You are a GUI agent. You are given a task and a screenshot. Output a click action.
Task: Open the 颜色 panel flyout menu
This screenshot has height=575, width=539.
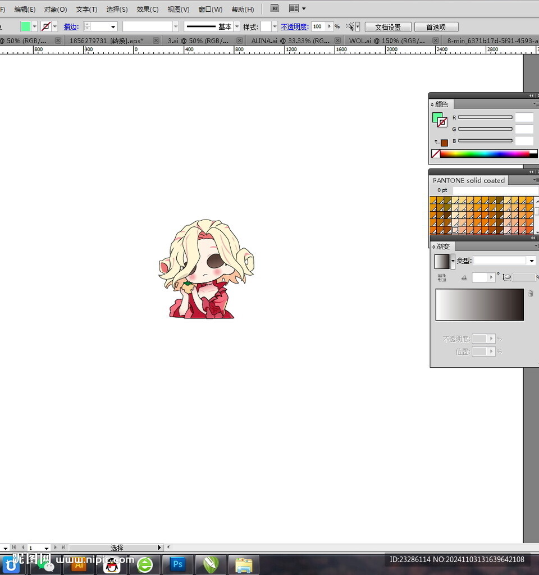click(535, 104)
